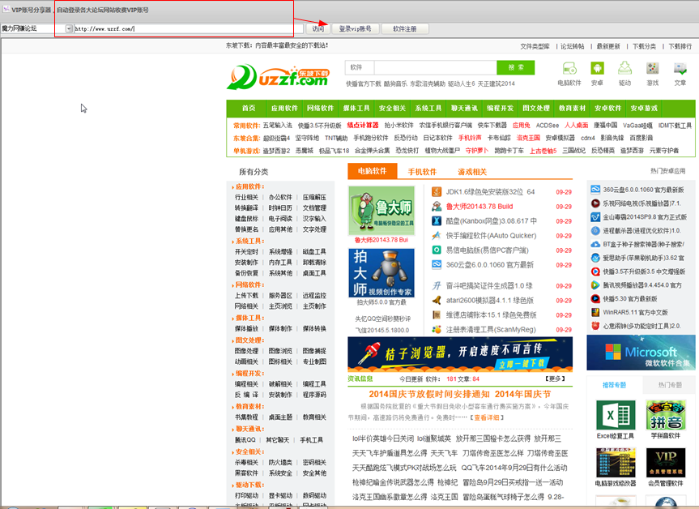Open the 应用软件 navigation menu
The image size is (699, 509).
pos(284,108)
